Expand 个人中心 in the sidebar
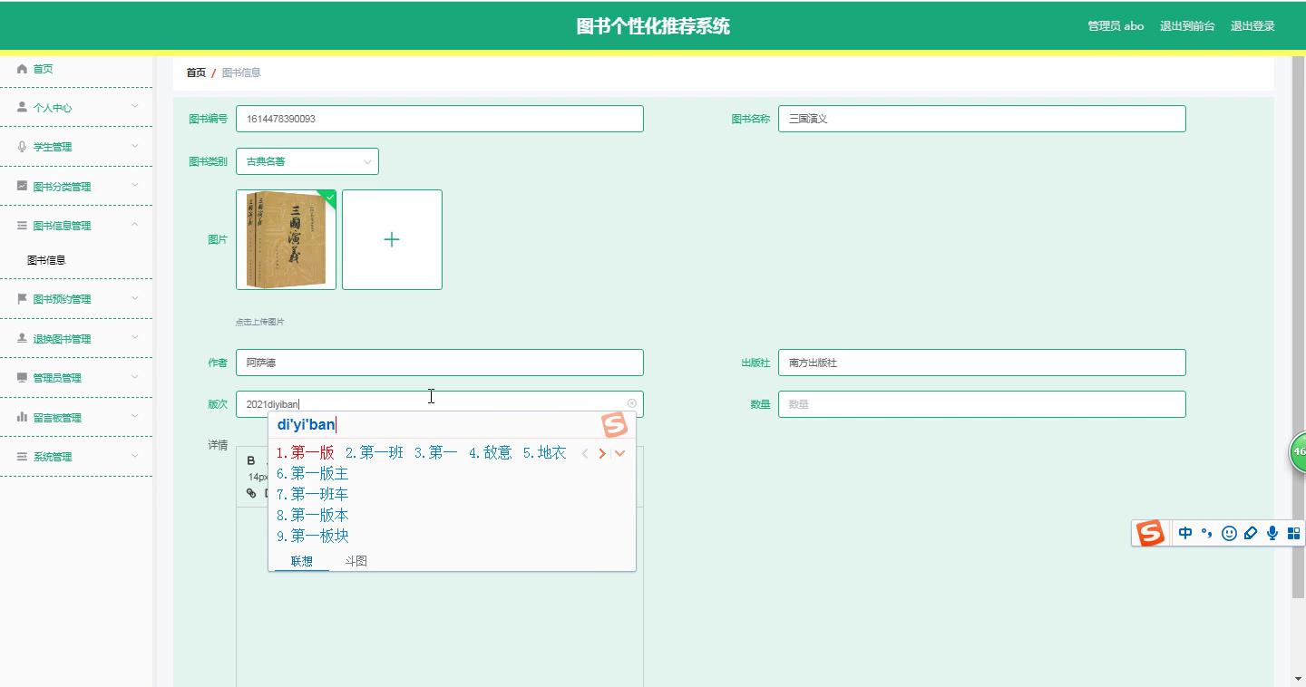The width and height of the screenshot is (1306, 687). click(76, 108)
